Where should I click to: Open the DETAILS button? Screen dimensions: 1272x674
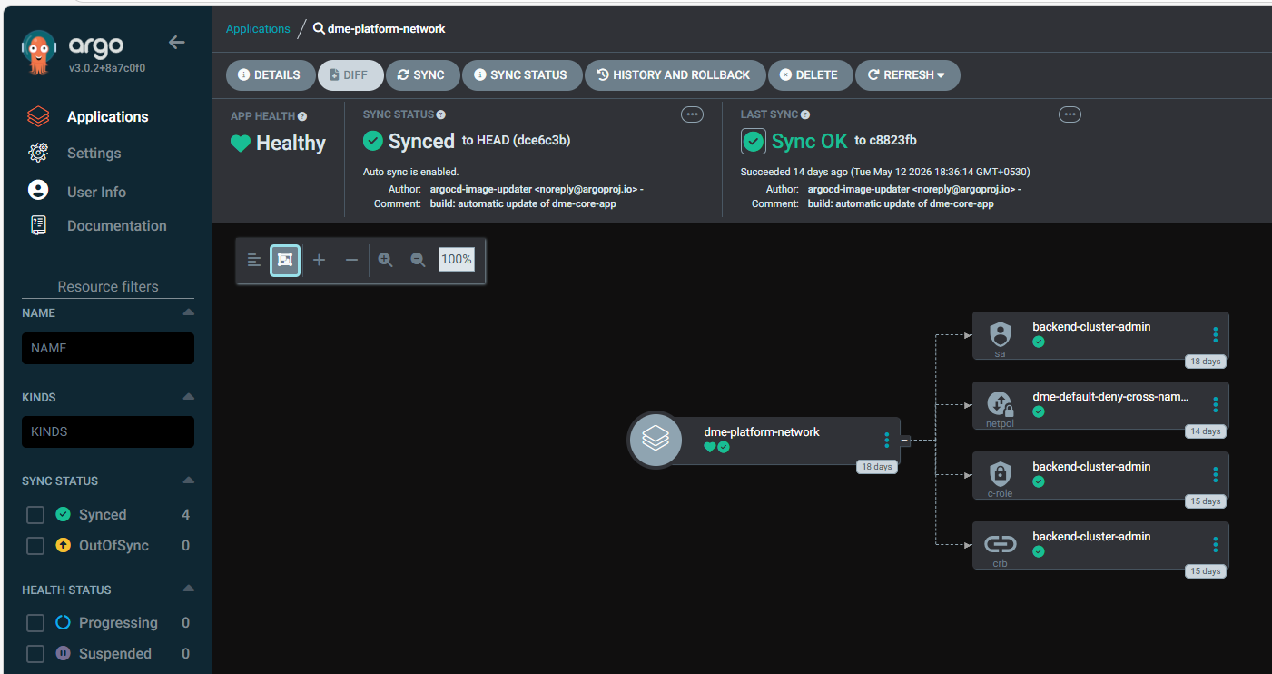pos(270,75)
